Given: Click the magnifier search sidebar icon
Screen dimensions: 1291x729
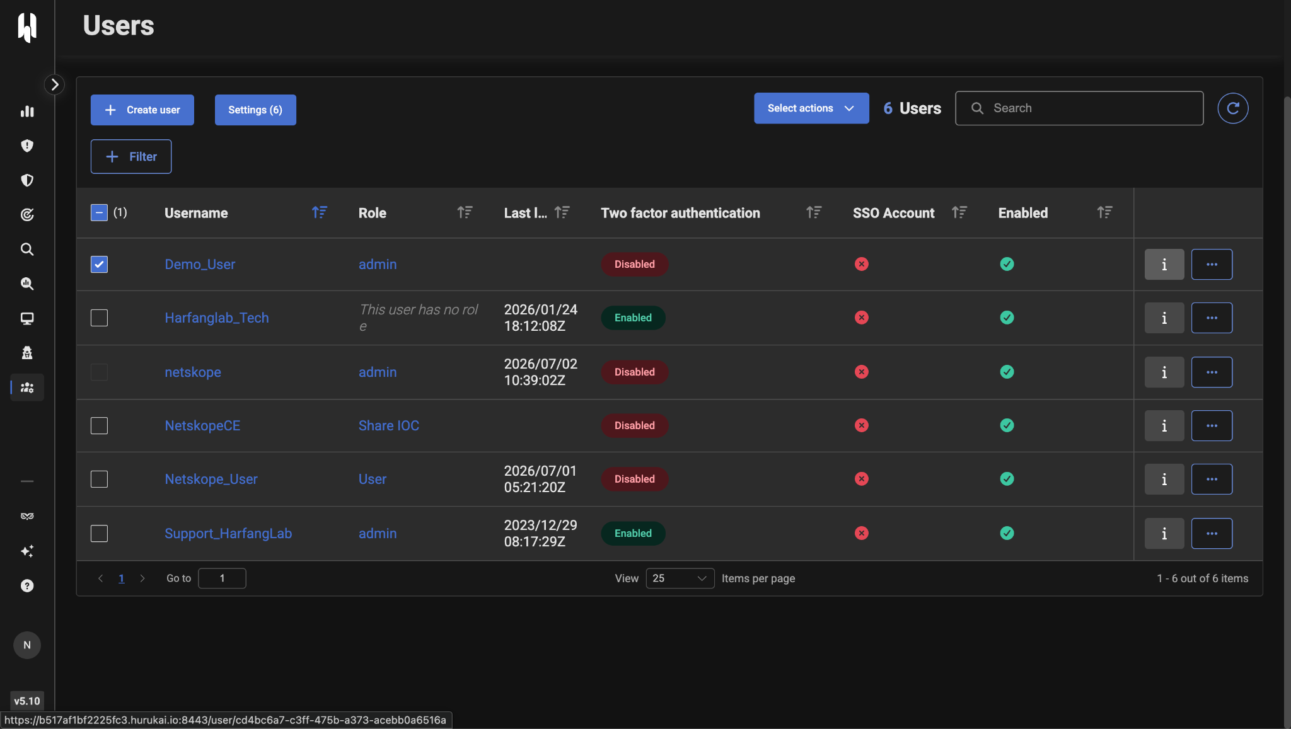Looking at the screenshot, I should pyautogui.click(x=27, y=250).
